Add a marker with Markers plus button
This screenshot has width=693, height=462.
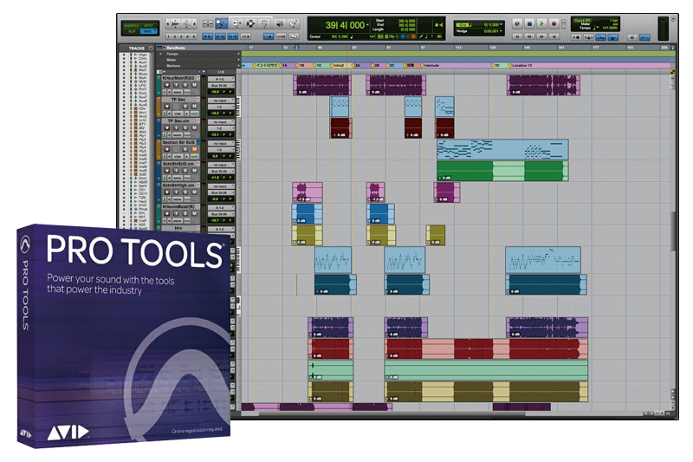click(239, 65)
